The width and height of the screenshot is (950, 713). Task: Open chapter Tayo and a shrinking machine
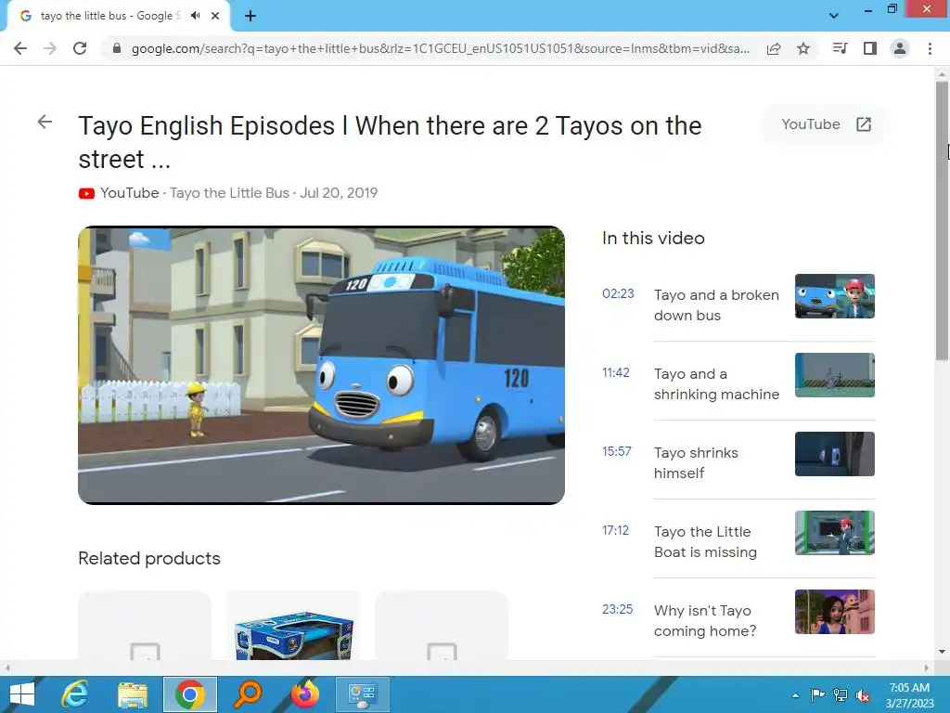tap(717, 383)
